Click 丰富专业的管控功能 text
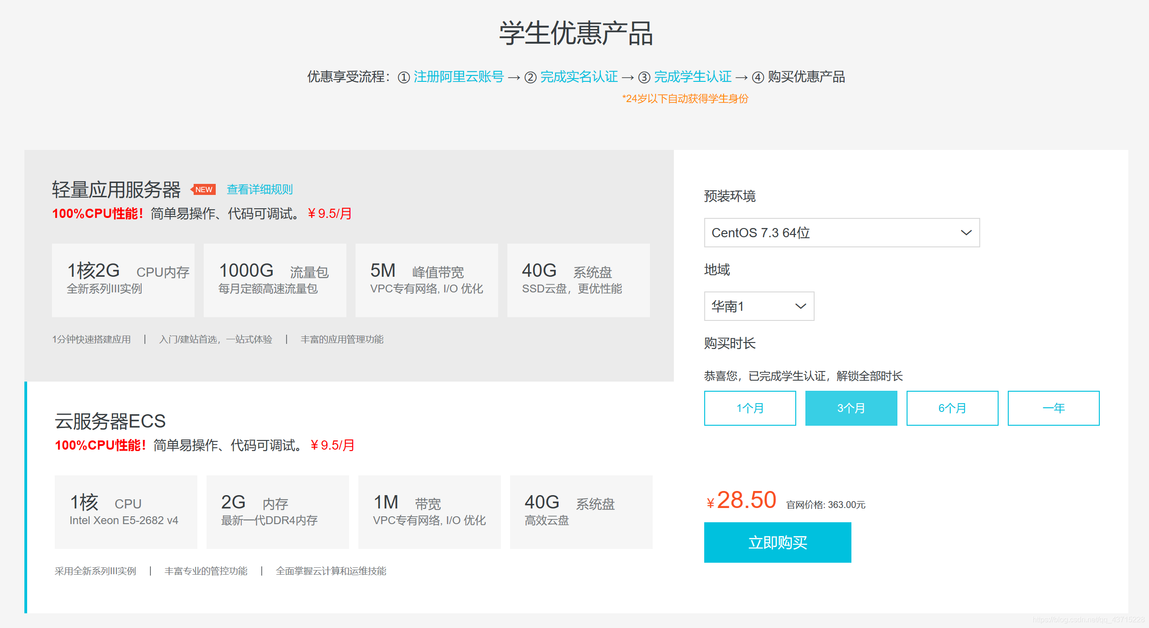 coord(206,571)
